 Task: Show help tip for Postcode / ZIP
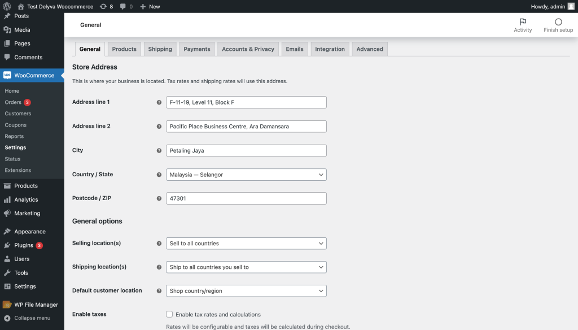[159, 198]
